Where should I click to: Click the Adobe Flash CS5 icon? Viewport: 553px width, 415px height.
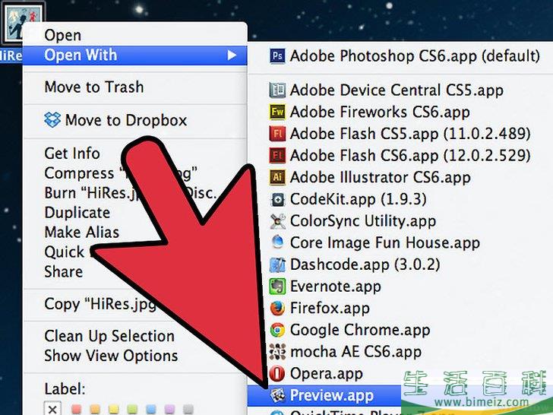tap(277, 134)
